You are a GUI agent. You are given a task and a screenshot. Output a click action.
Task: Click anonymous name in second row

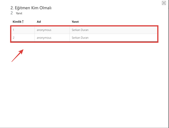pos(44,38)
